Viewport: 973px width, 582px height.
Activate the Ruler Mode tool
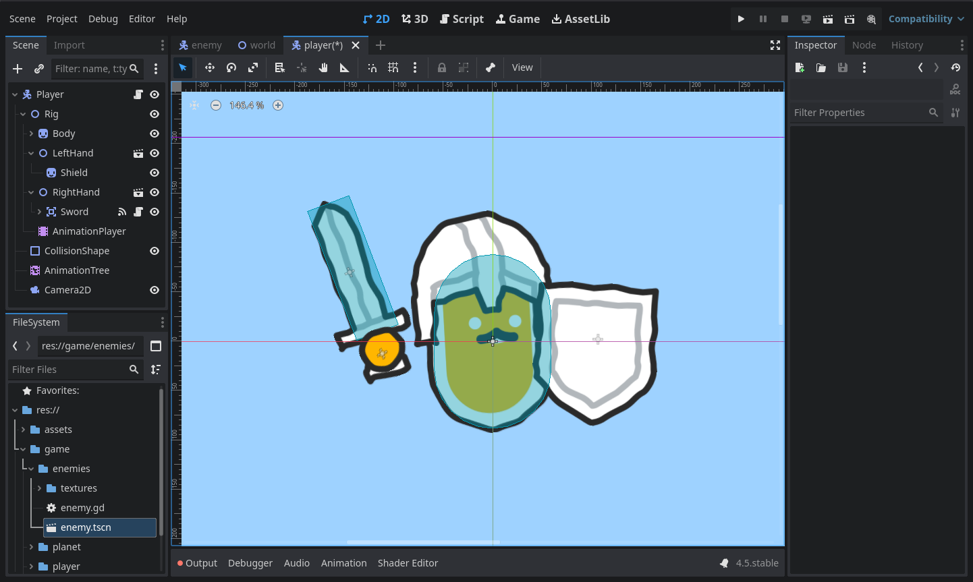344,67
